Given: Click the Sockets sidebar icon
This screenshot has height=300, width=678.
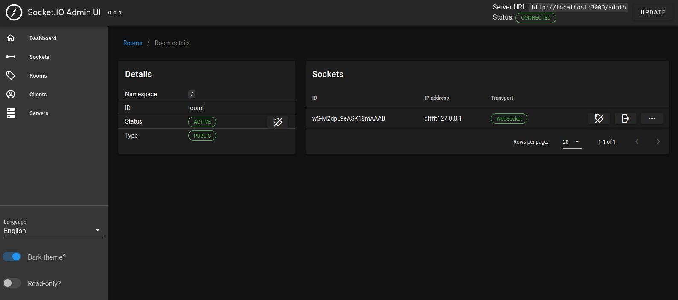Looking at the screenshot, I should (x=11, y=57).
